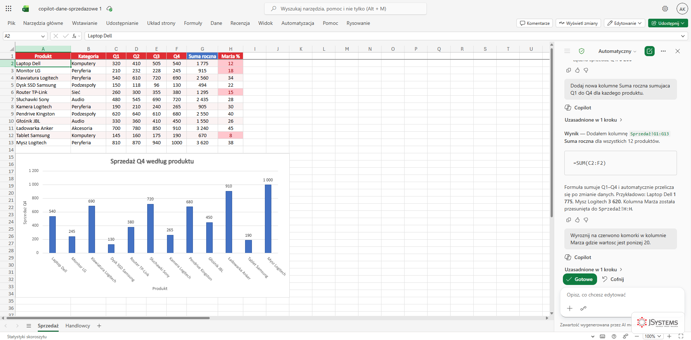Like the response above the 'Dodaj nowa kolumne' prompt
This screenshot has width=691, height=340.
click(577, 70)
